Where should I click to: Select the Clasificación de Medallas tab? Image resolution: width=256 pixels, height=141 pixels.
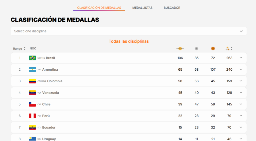99,8
